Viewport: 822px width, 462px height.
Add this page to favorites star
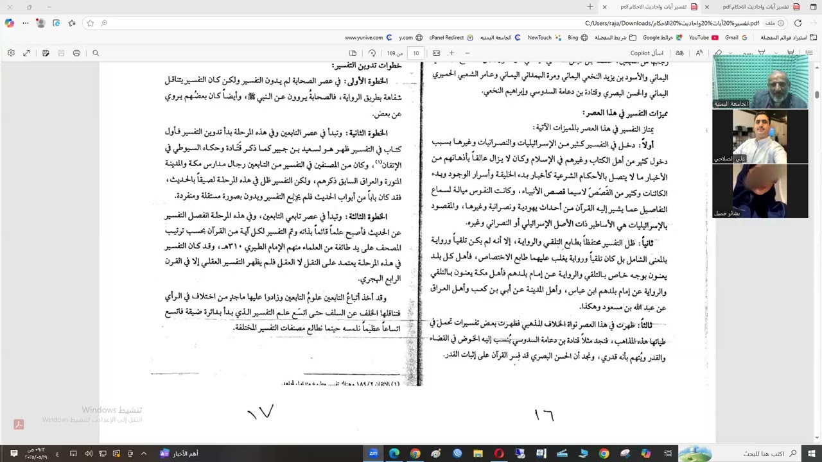(x=90, y=23)
